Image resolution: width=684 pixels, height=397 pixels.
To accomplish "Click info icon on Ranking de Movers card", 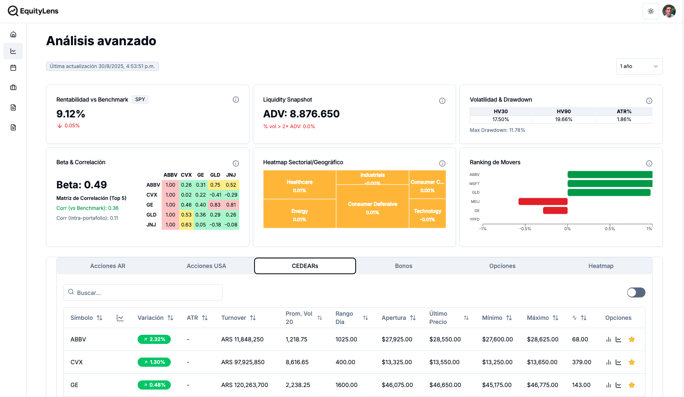I will (x=649, y=163).
